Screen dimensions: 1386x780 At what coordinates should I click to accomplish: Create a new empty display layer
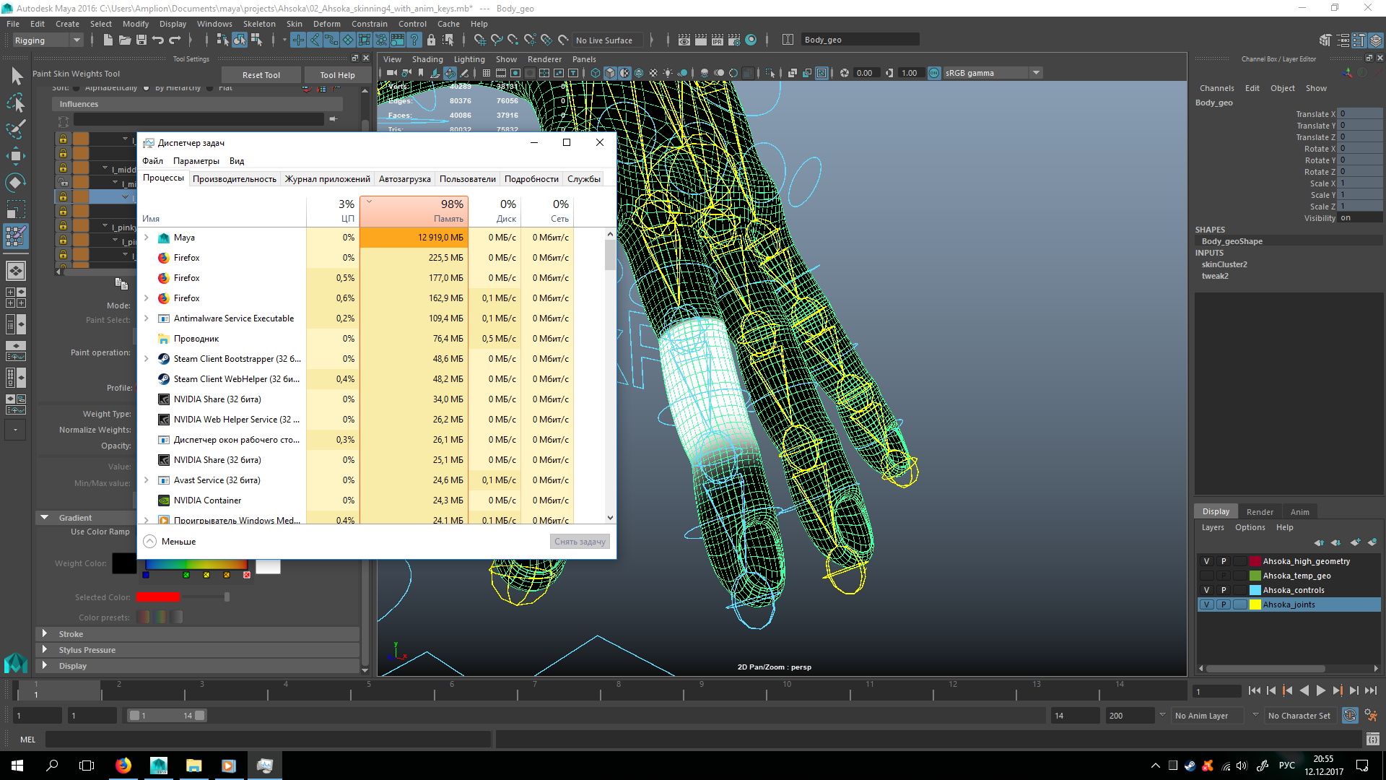[x=1356, y=543]
